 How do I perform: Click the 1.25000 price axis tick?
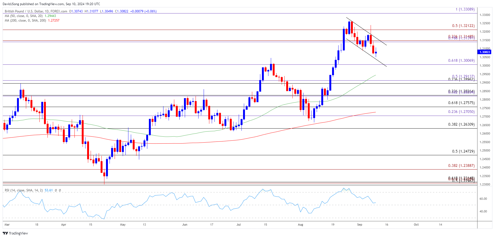[x=485, y=151]
